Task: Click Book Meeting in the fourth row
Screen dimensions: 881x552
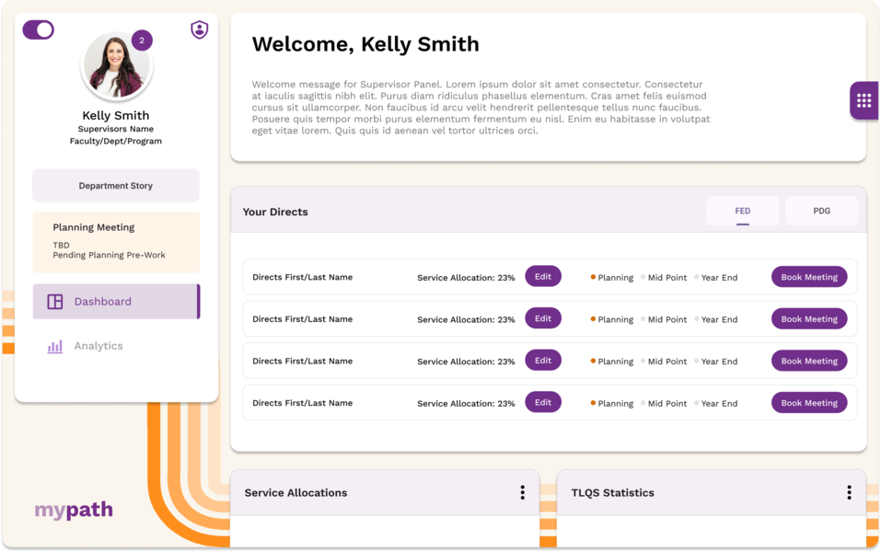Action: (809, 403)
